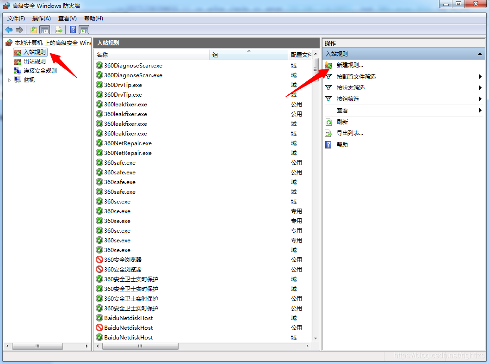Open 按状态筛选 submenu arrow

tap(480, 88)
